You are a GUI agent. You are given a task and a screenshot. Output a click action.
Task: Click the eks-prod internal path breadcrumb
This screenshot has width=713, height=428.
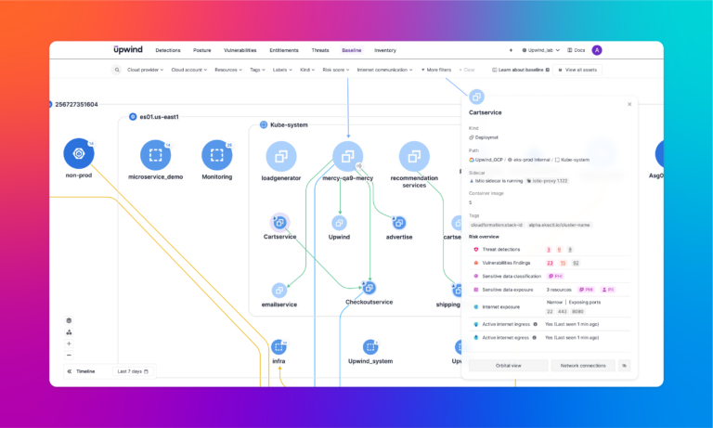click(528, 160)
